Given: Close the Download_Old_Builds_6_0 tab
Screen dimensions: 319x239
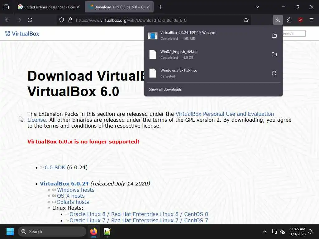Looking at the screenshot, I should 148,7.
